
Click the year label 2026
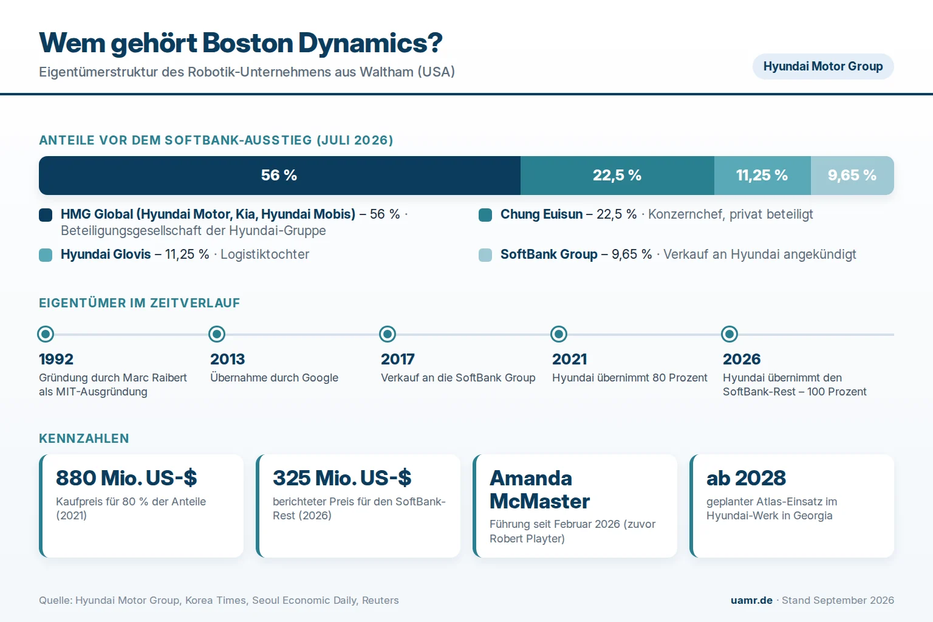click(x=742, y=359)
